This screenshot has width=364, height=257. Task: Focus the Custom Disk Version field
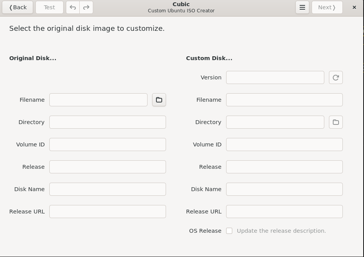[x=275, y=77]
